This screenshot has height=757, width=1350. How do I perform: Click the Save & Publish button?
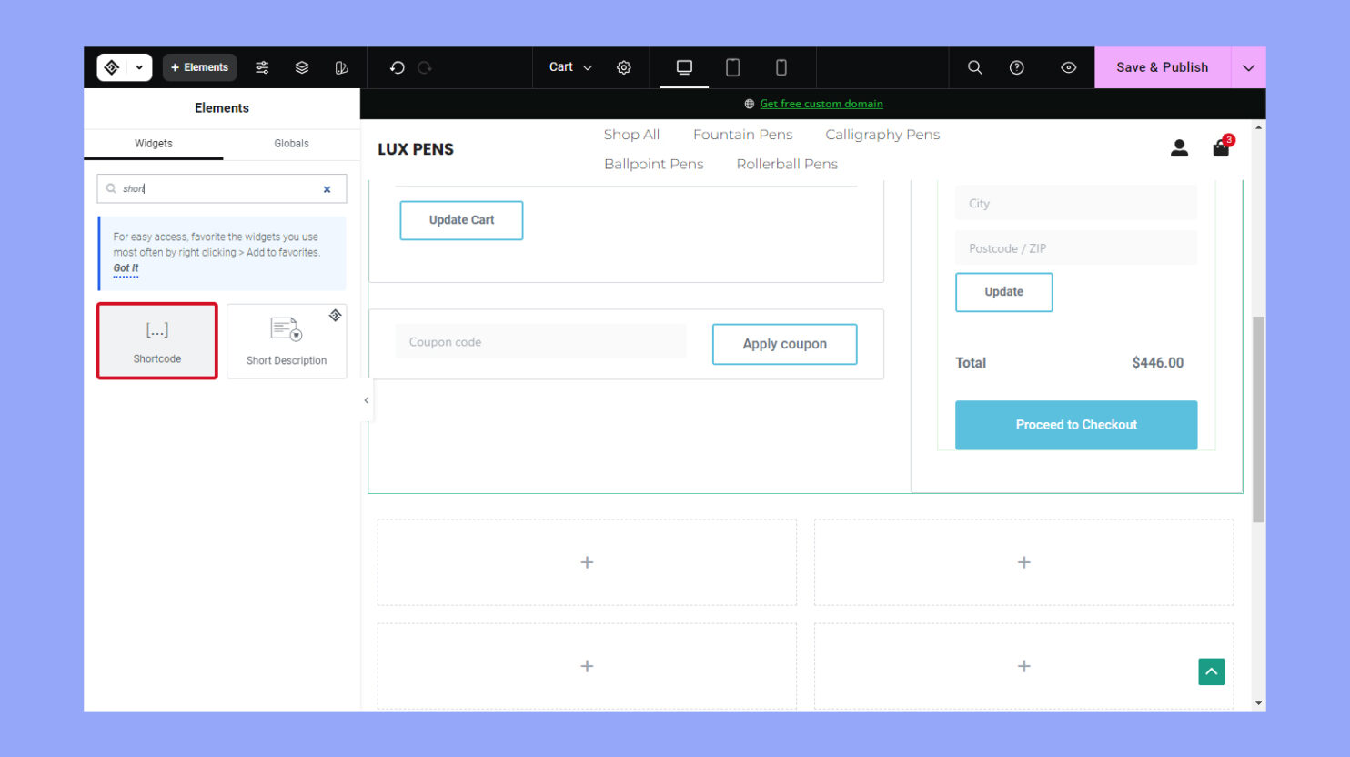pyautogui.click(x=1162, y=66)
